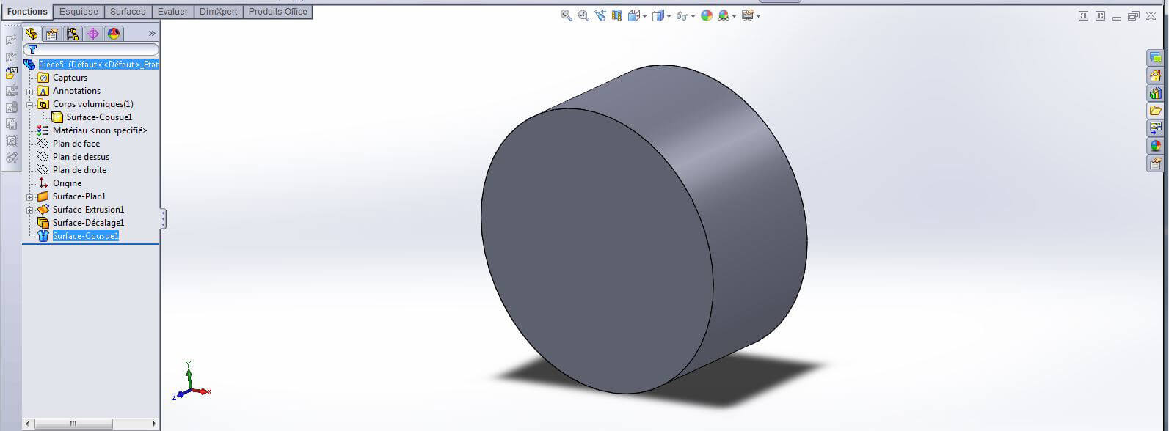The image size is (1169, 431).
Task: Switch to the Produits Office tab
Action: click(278, 12)
